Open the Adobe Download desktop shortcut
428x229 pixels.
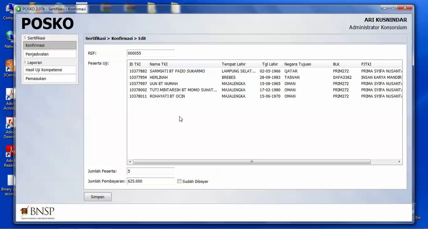[x=10, y=128]
